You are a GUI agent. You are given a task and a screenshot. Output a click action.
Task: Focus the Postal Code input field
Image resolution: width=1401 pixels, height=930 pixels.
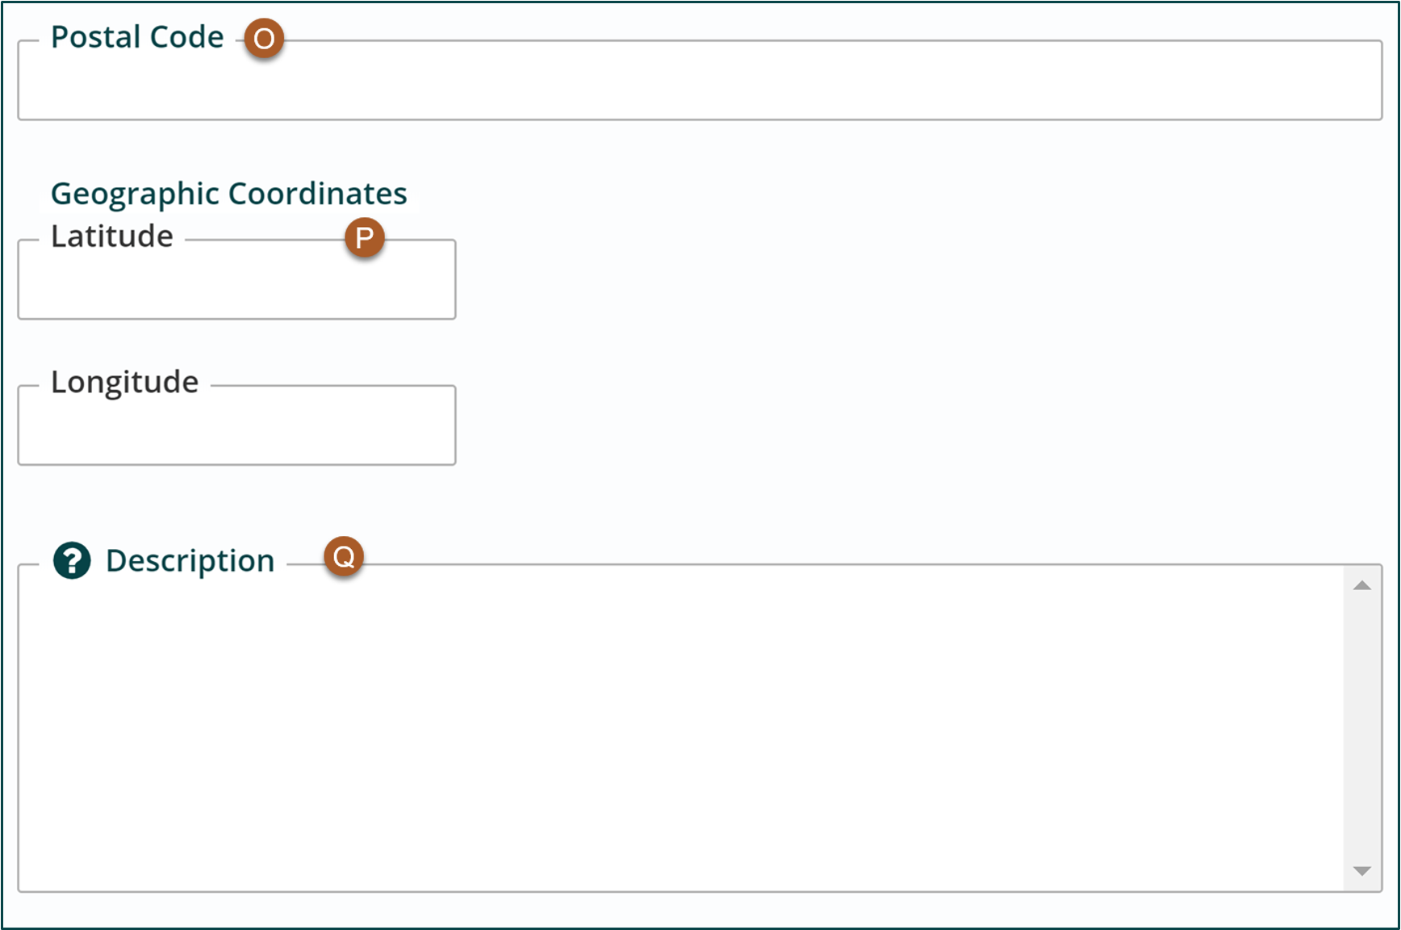click(700, 81)
